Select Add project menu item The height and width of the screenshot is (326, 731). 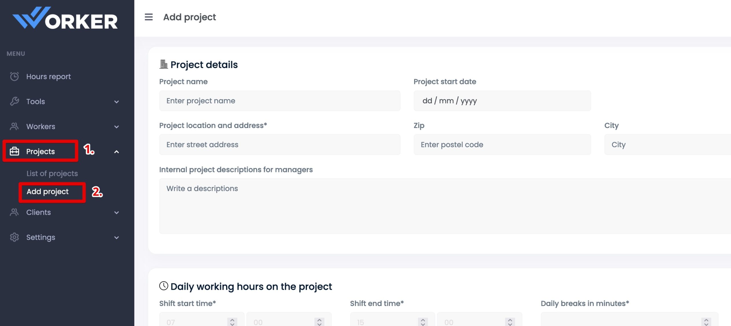tap(47, 191)
